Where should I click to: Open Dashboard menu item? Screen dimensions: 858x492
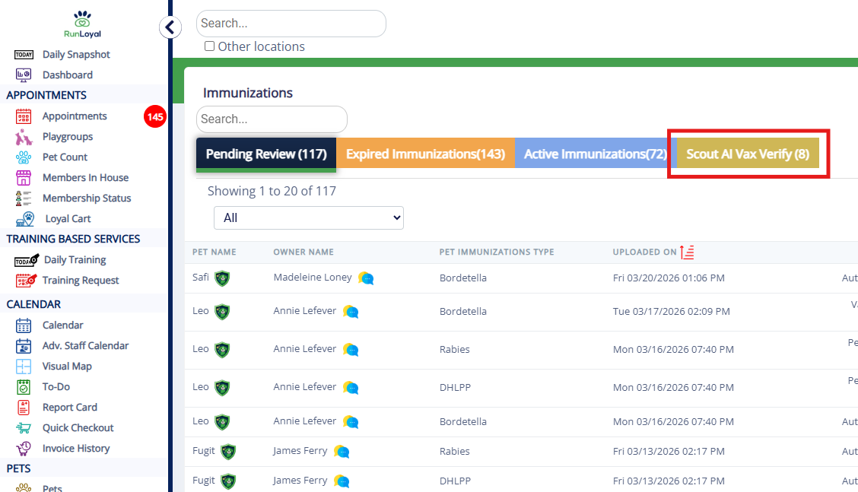(x=67, y=75)
